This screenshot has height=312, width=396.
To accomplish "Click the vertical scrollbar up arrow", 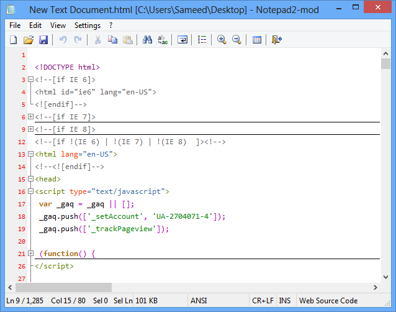I will (x=385, y=53).
